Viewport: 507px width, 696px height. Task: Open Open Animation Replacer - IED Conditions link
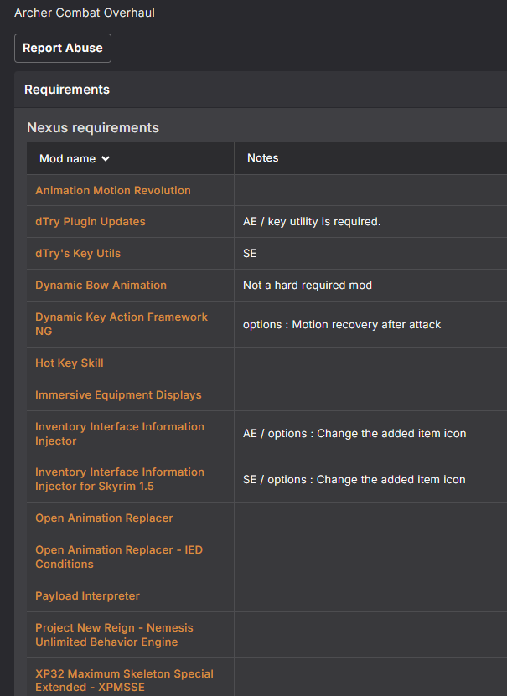click(x=118, y=557)
